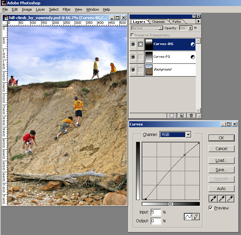Click the trash icon to delete layer

(191, 115)
